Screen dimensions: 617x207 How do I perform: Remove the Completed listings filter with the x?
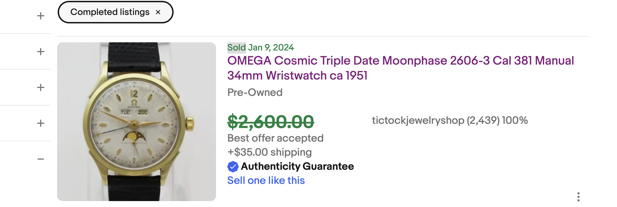click(x=158, y=12)
